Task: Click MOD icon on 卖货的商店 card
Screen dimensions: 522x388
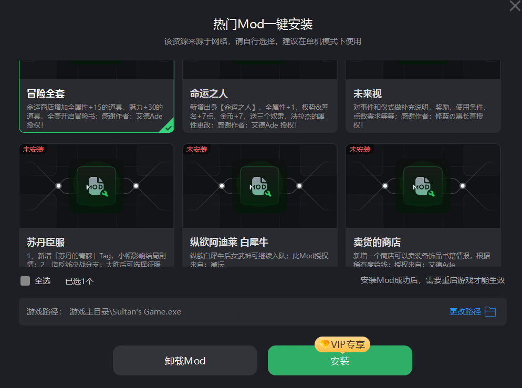Action: (423, 186)
